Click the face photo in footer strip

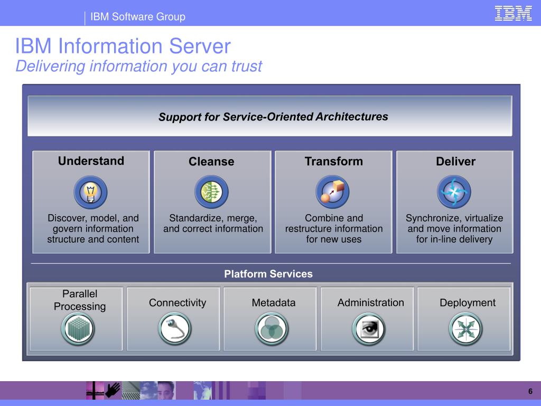pos(166,390)
